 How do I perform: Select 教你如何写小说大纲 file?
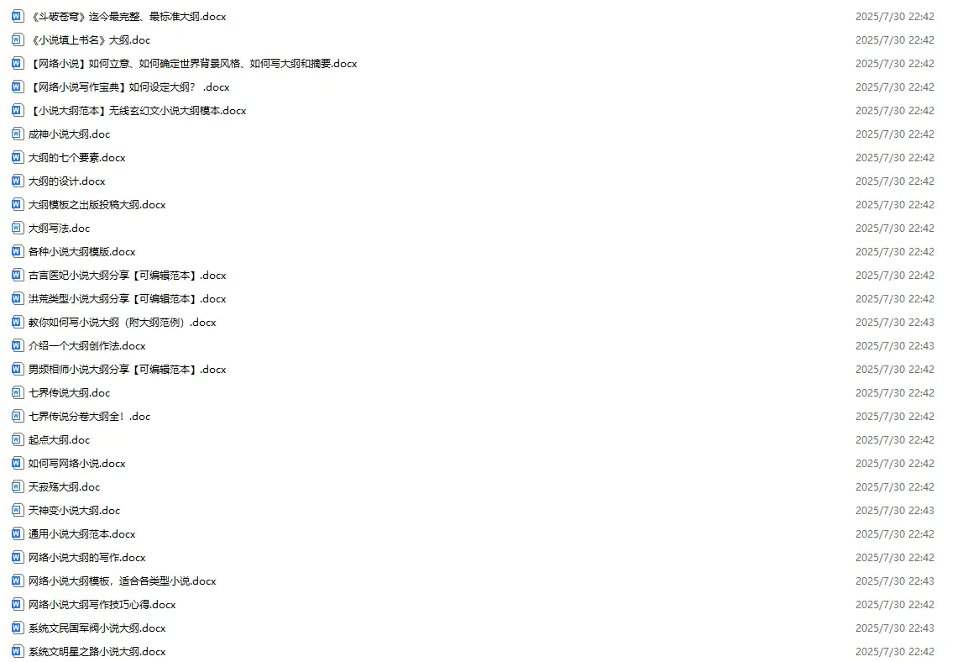click(123, 322)
